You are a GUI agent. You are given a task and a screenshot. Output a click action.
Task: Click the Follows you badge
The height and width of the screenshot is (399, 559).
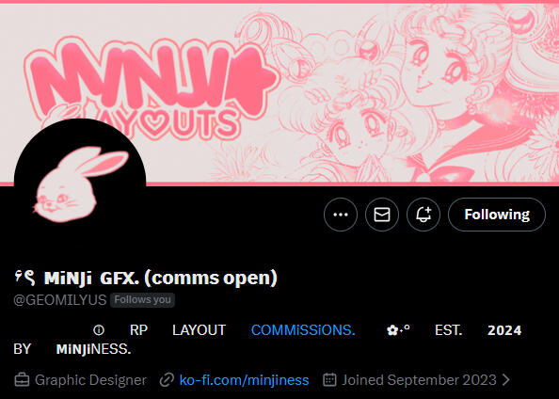(142, 300)
